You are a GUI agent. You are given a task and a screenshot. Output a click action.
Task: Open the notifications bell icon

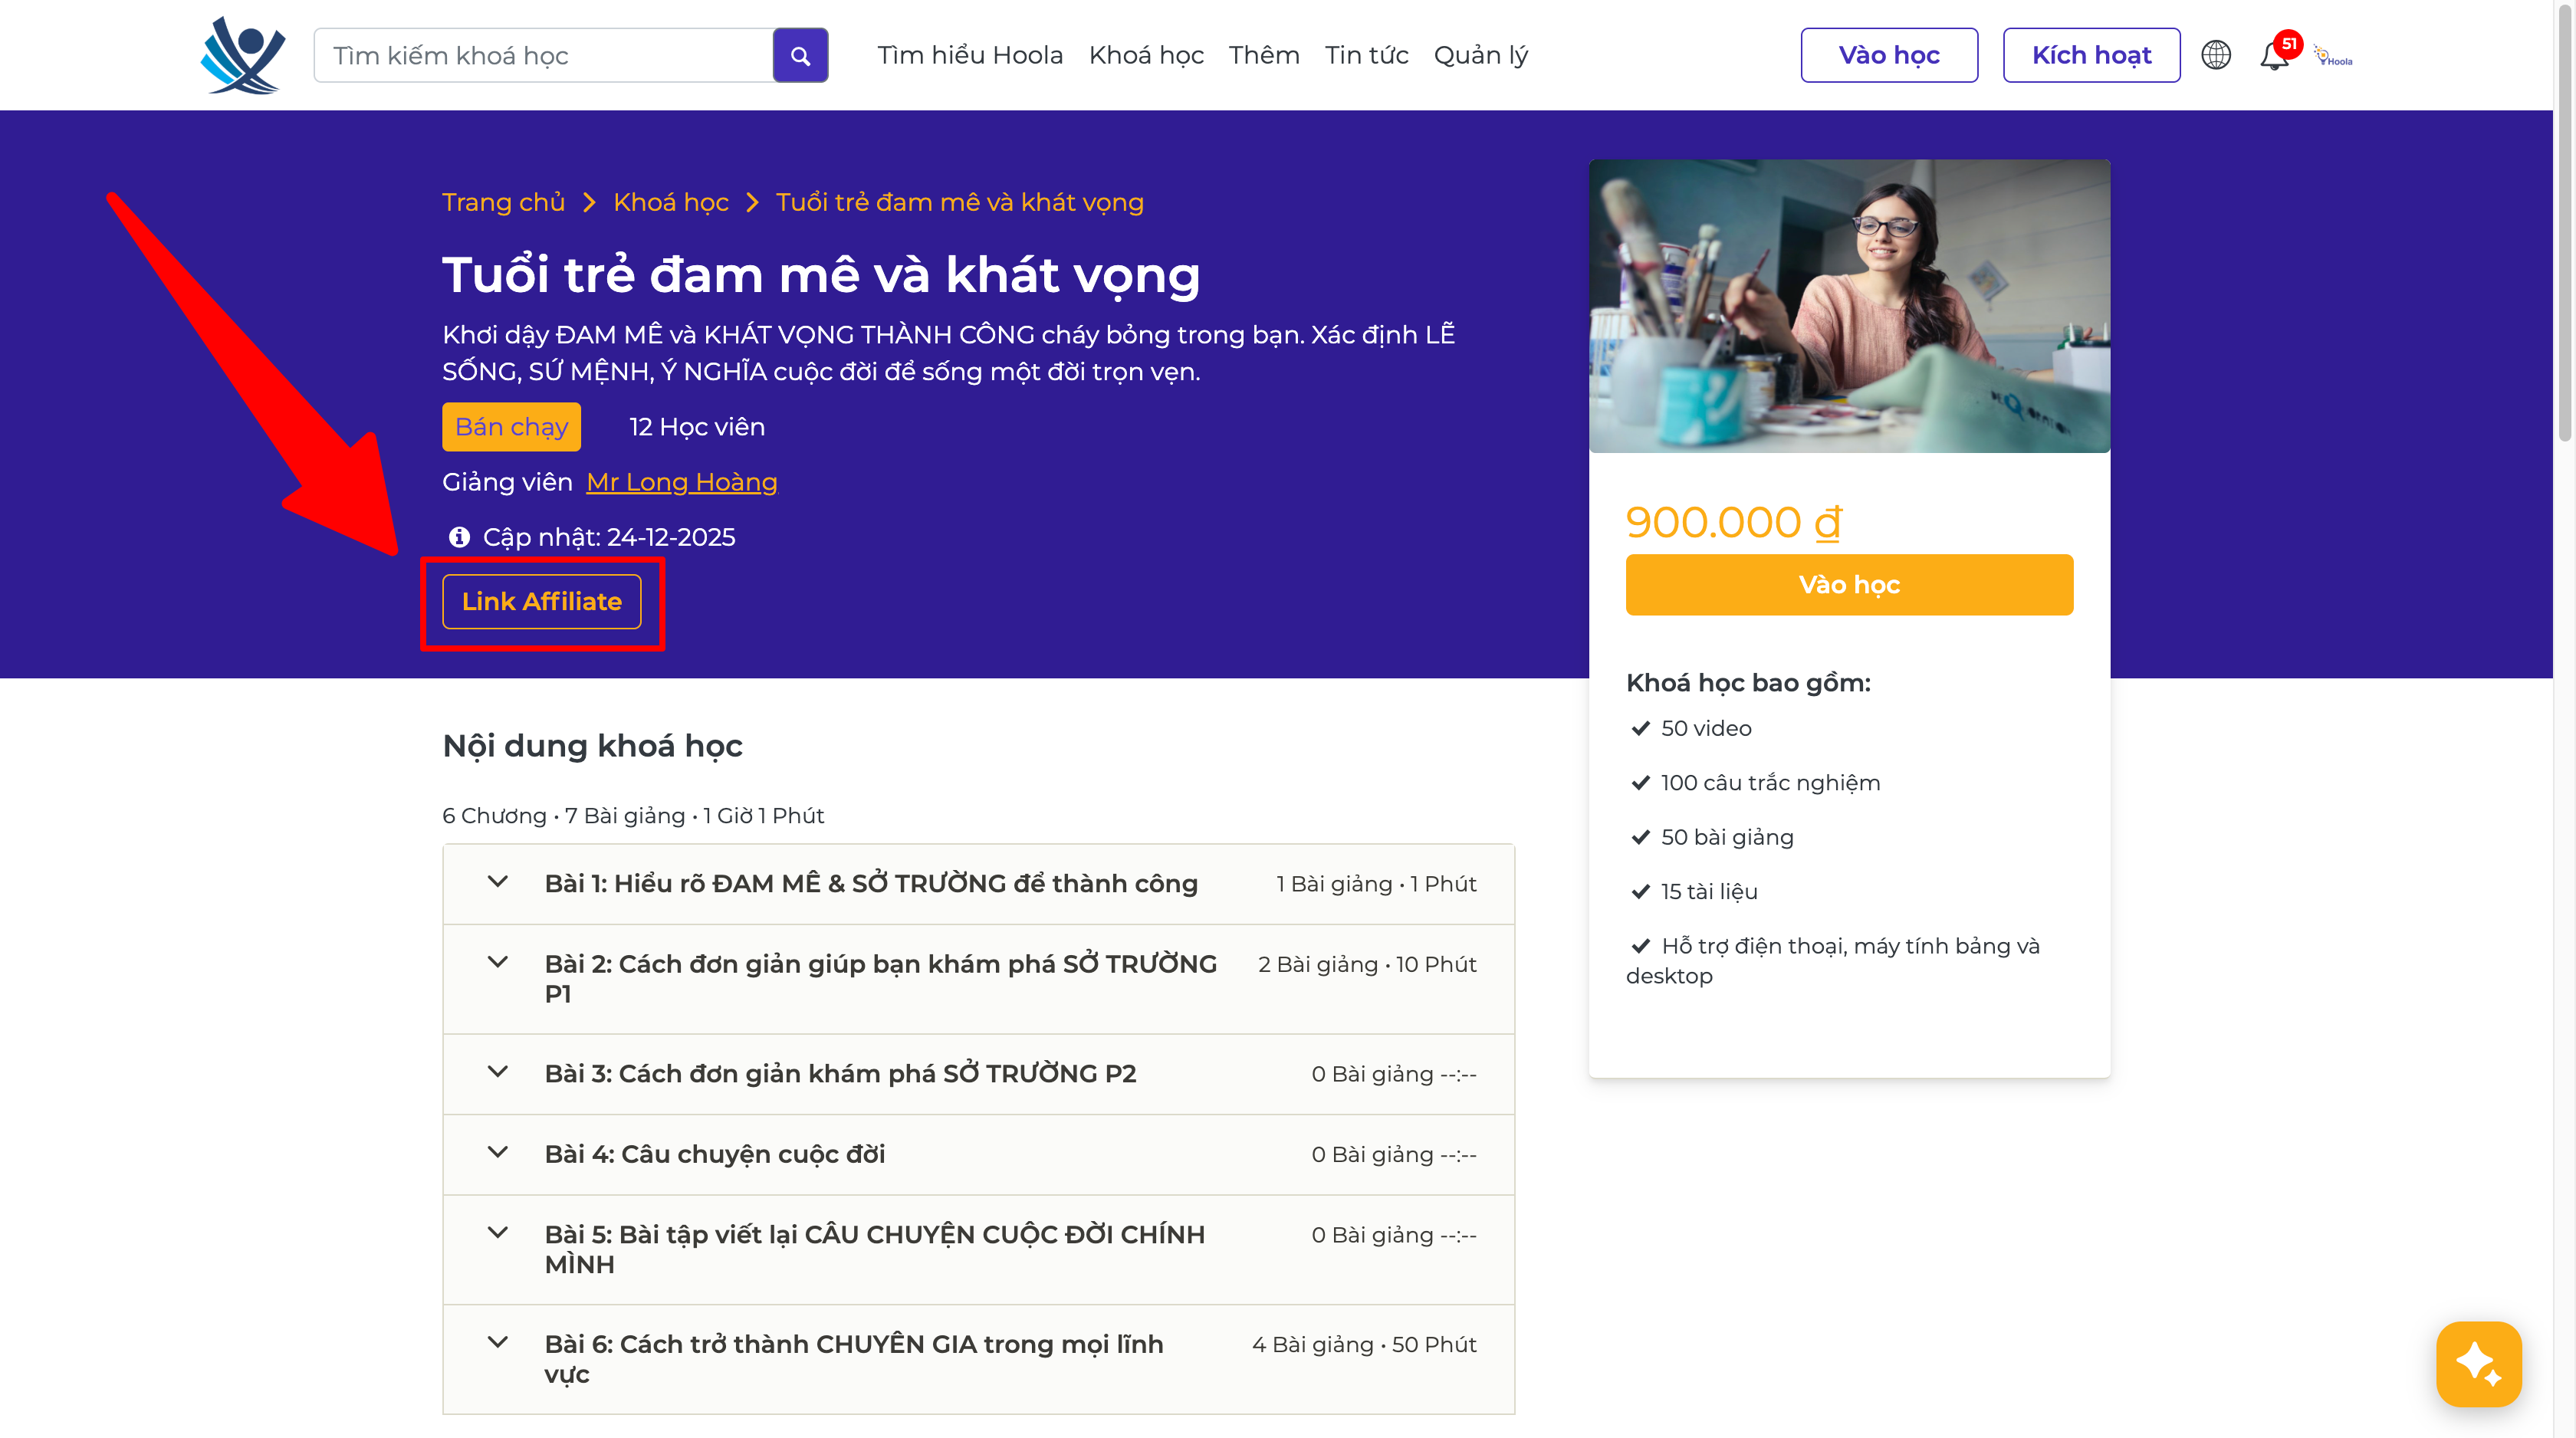click(2274, 56)
